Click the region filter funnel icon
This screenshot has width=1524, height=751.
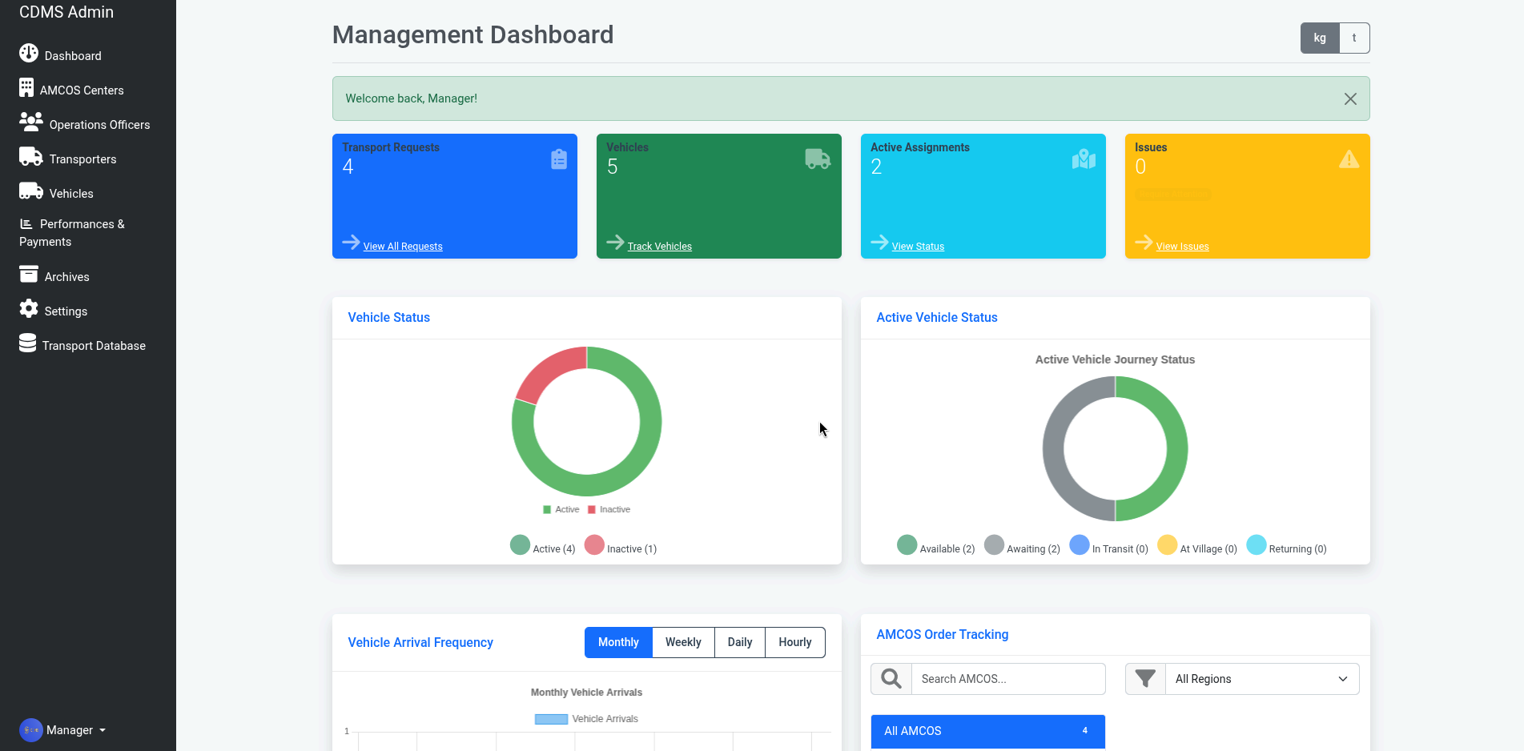tap(1145, 679)
